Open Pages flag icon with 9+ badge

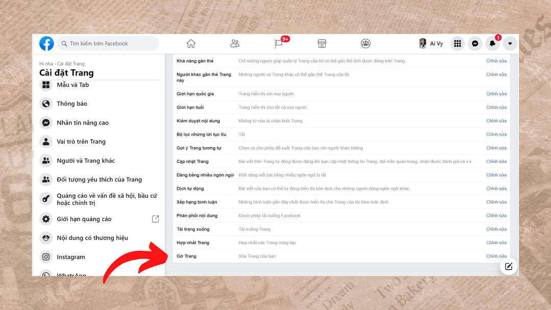[279, 44]
